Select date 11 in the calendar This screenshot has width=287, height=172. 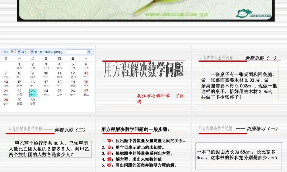pos(59,75)
